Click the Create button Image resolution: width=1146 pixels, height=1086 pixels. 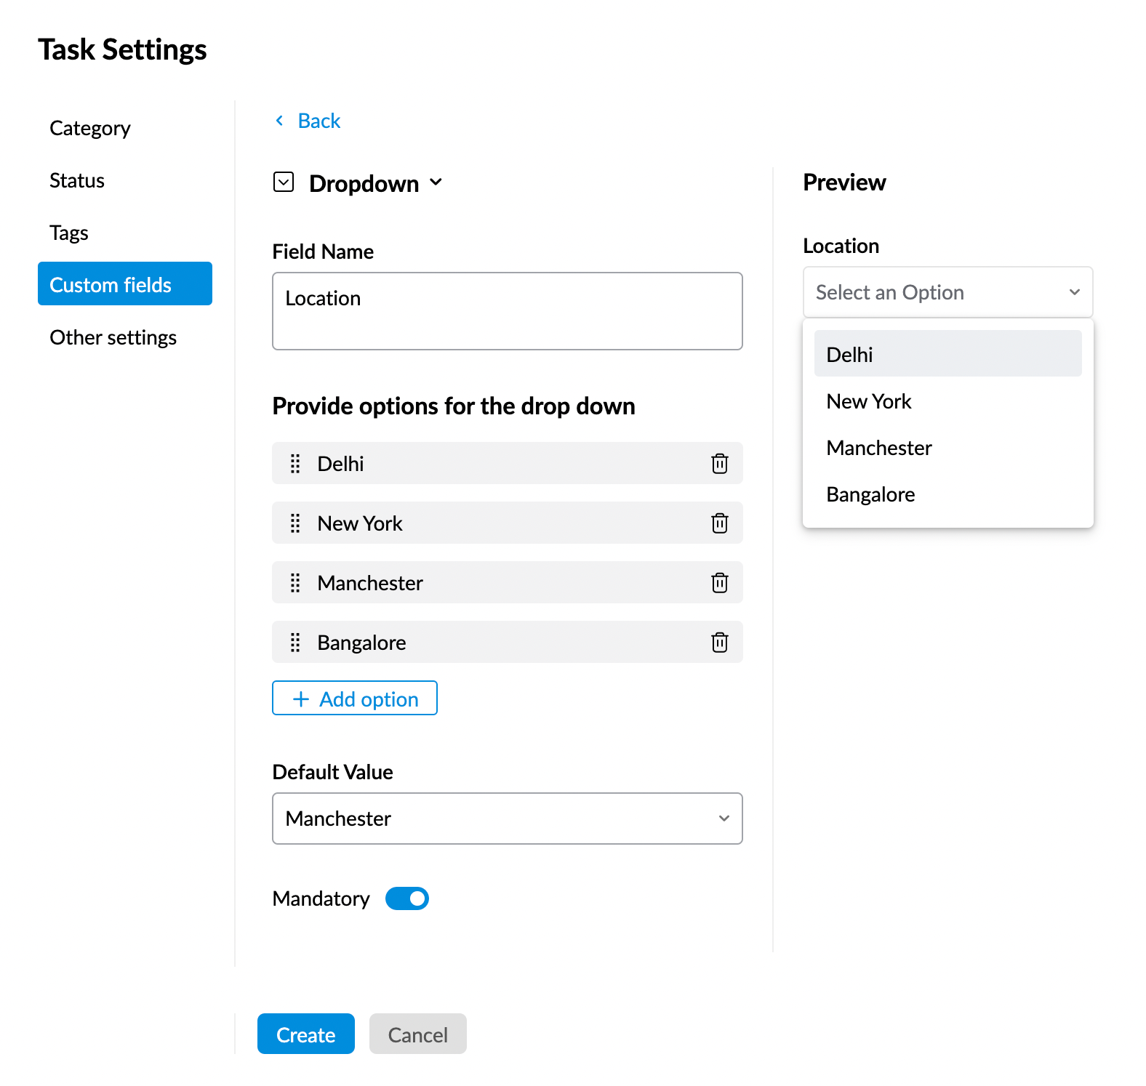pos(305,1034)
